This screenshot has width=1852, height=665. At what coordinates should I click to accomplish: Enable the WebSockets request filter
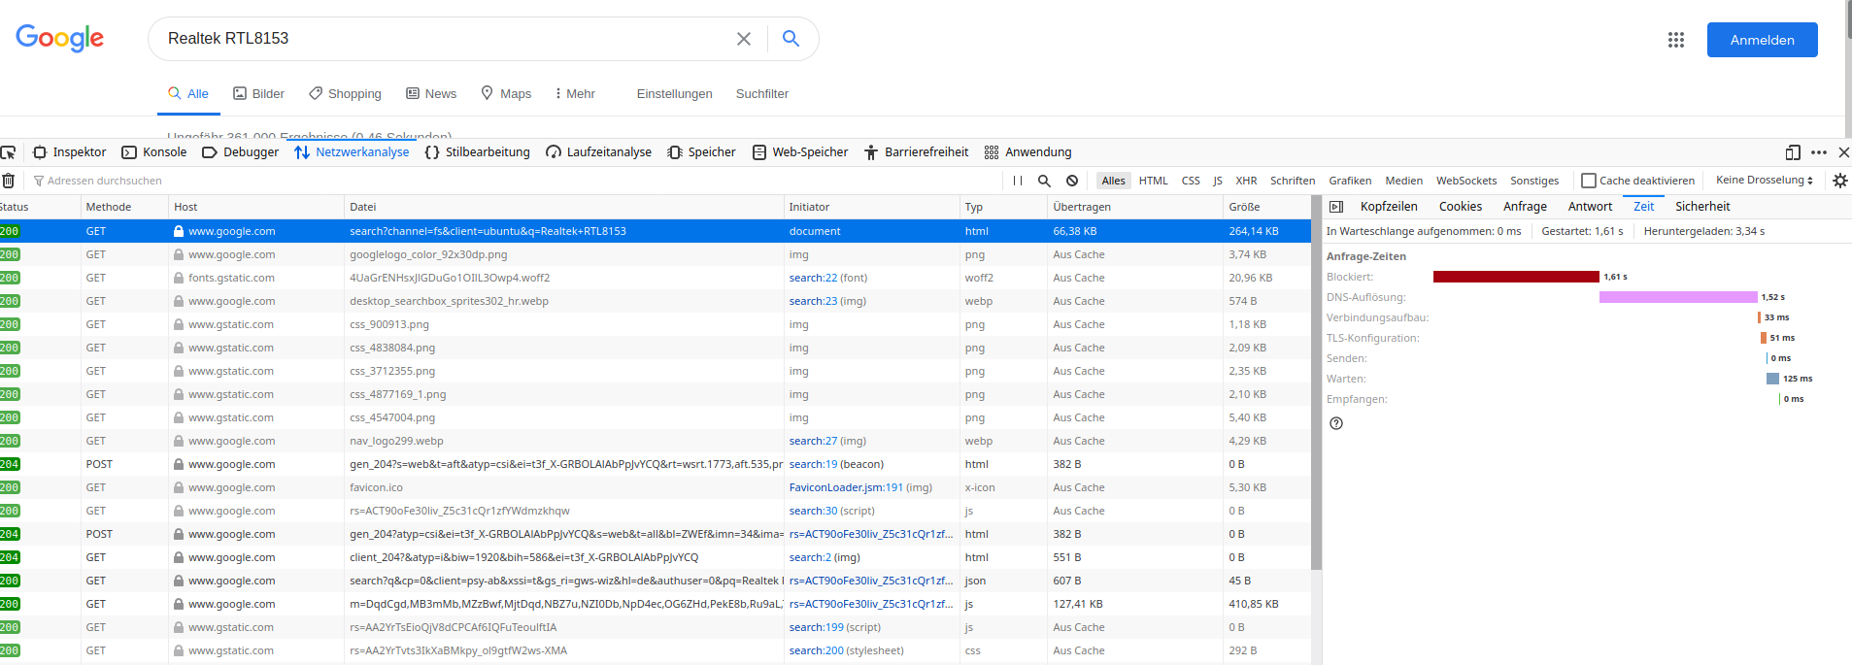tap(1466, 181)
